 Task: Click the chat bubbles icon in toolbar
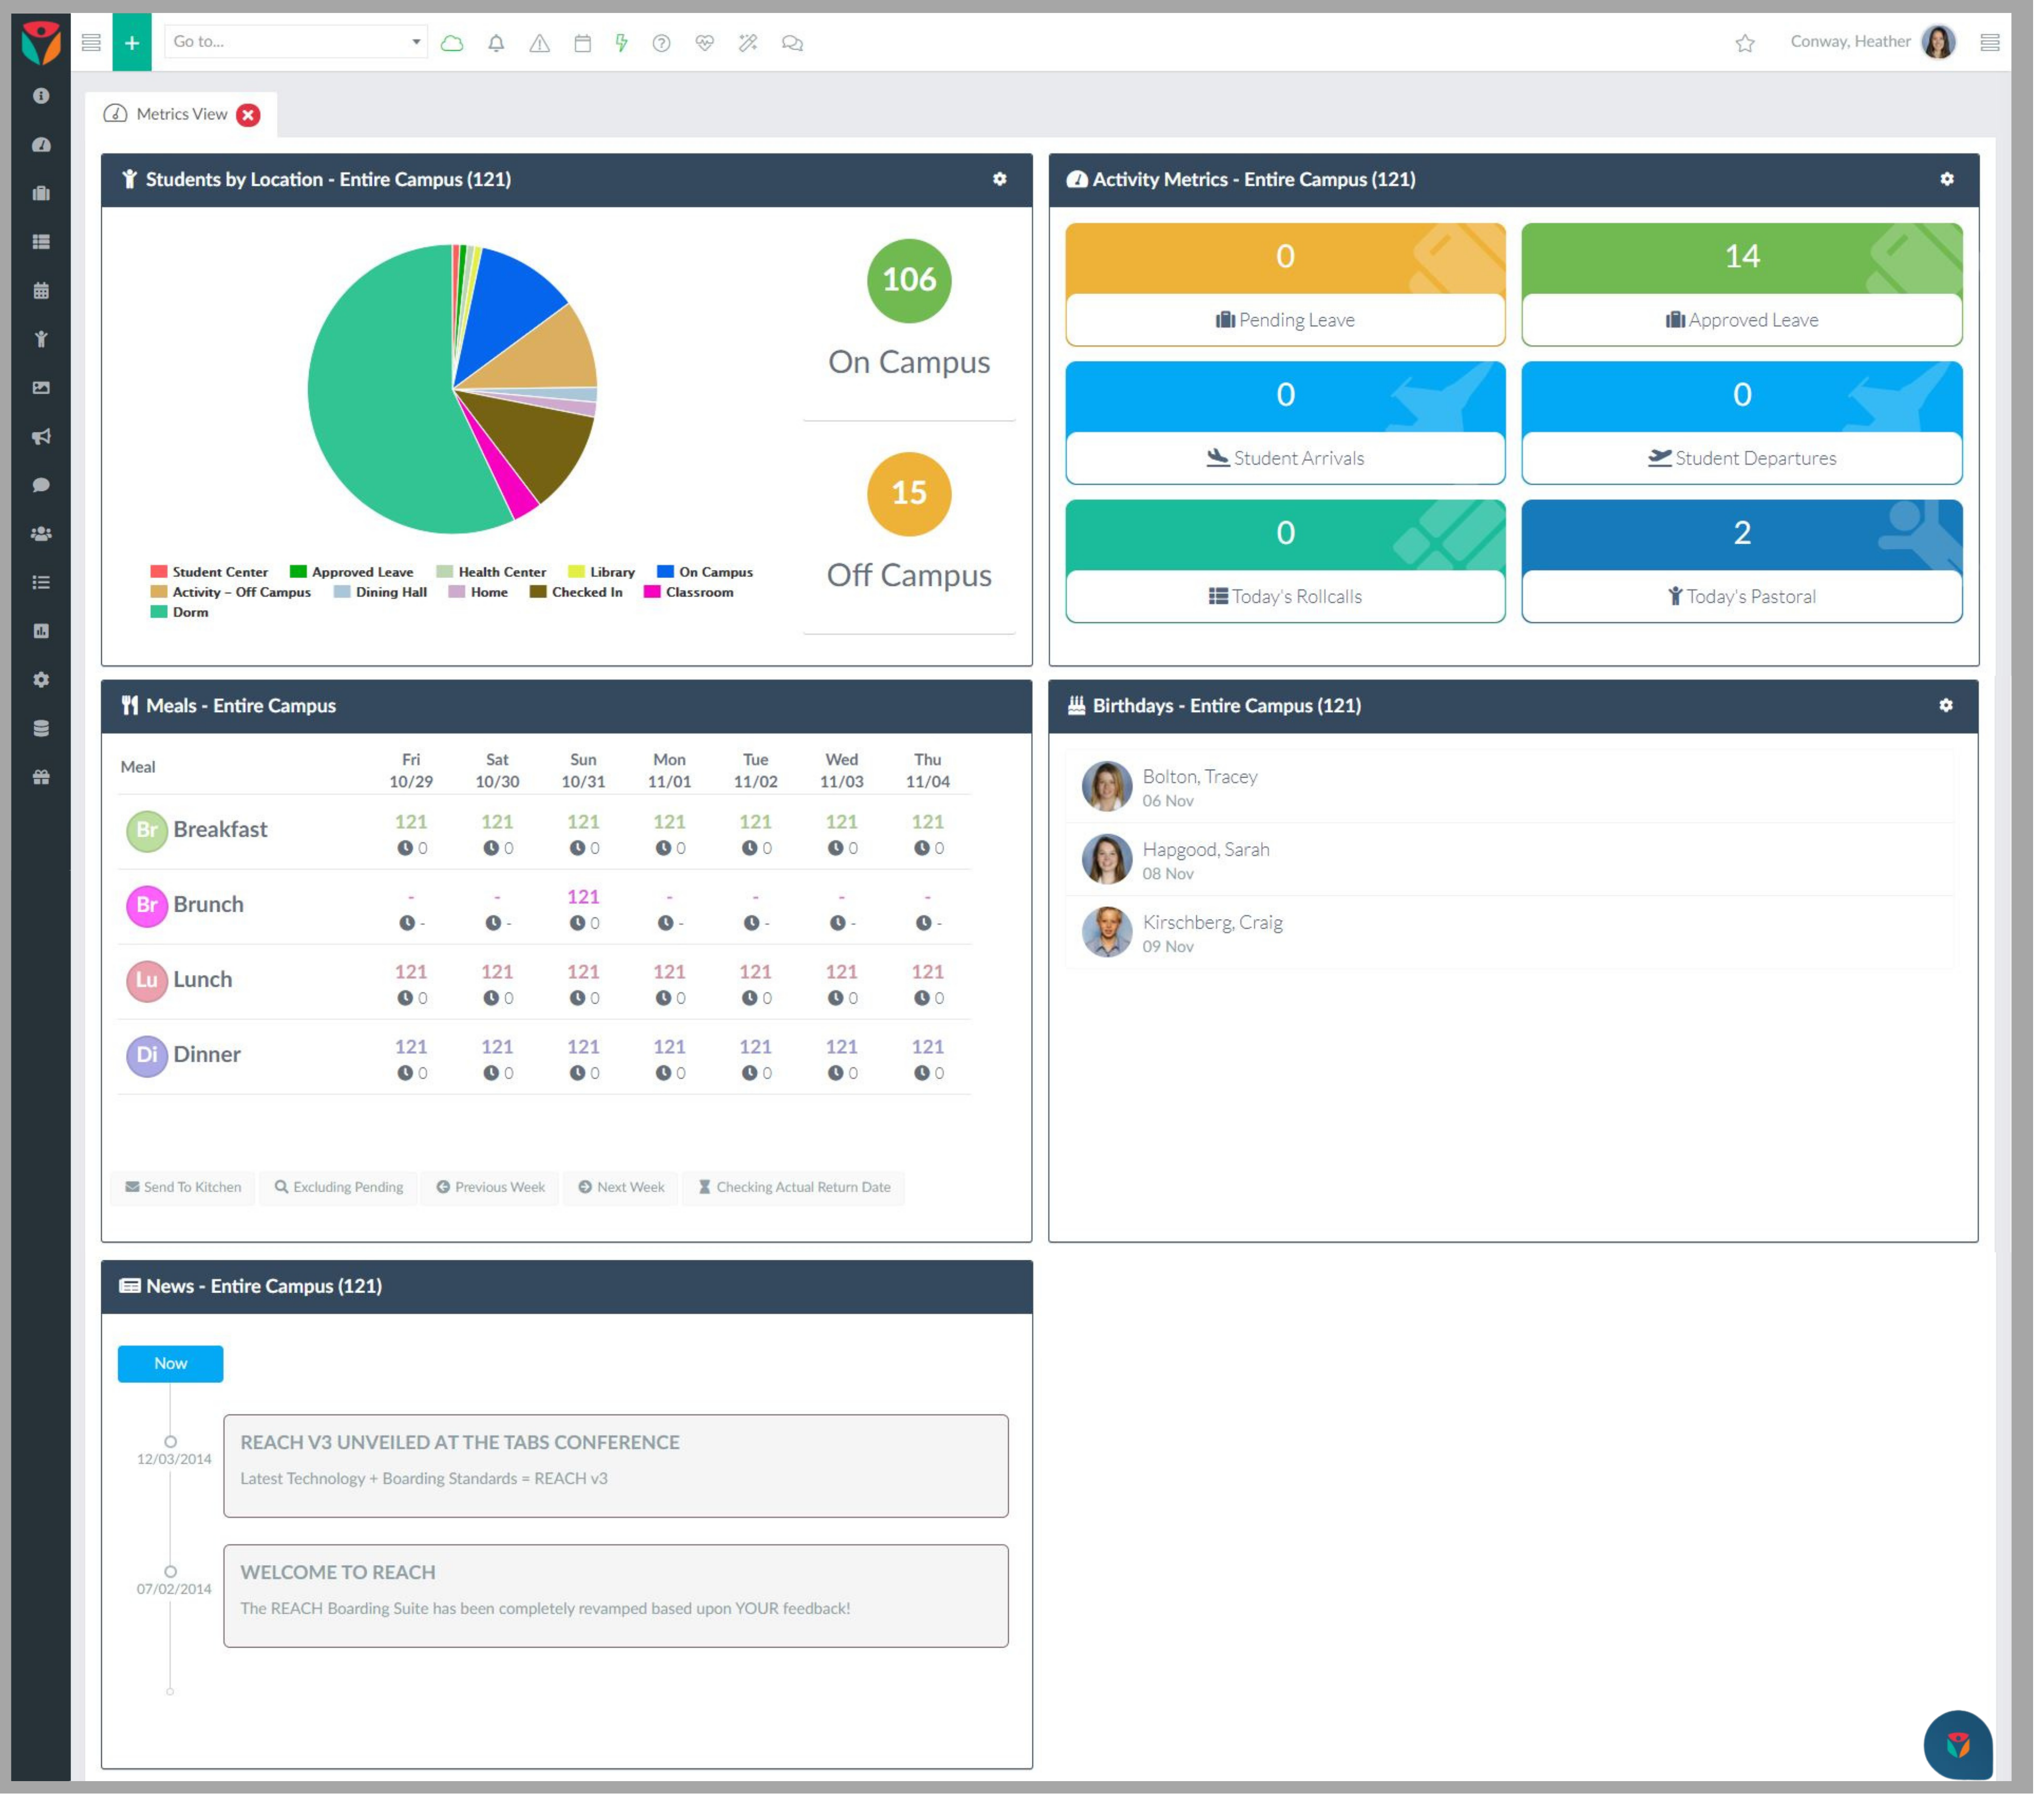792,43
